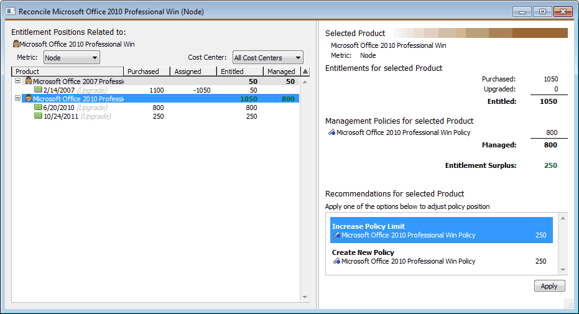
Task: Click the window icon in the title bar
Action: tap(11, 11)
